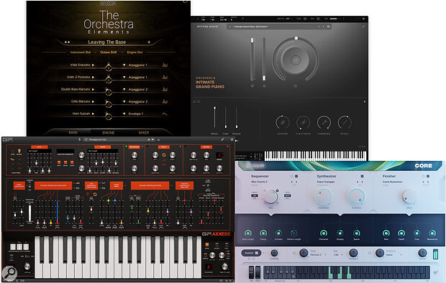Click the large Sequencer macro knob
Image resolution: width=446 pixels, height=283 pixels.
point(270,197)
